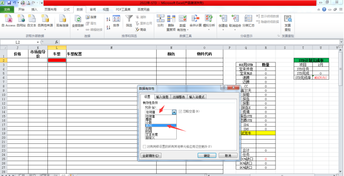
Task: Choose 文本长度 in the allow list
Action: [161, 134]
